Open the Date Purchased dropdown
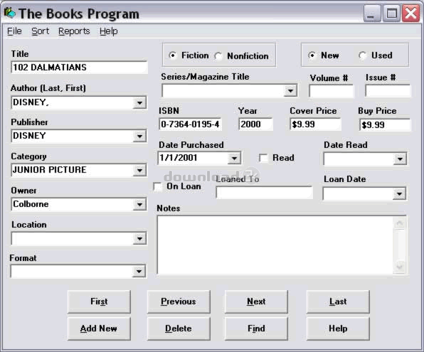The width and height of the screenshot is (424, 352). 234,158
